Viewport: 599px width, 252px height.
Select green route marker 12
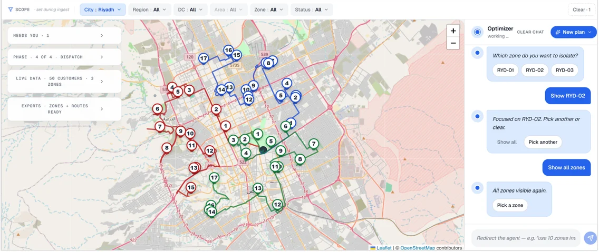(277, 204)
